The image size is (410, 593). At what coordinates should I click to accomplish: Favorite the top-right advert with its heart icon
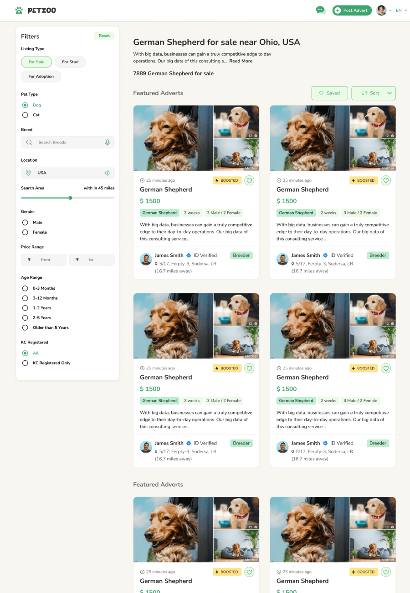tap(386, 180)
